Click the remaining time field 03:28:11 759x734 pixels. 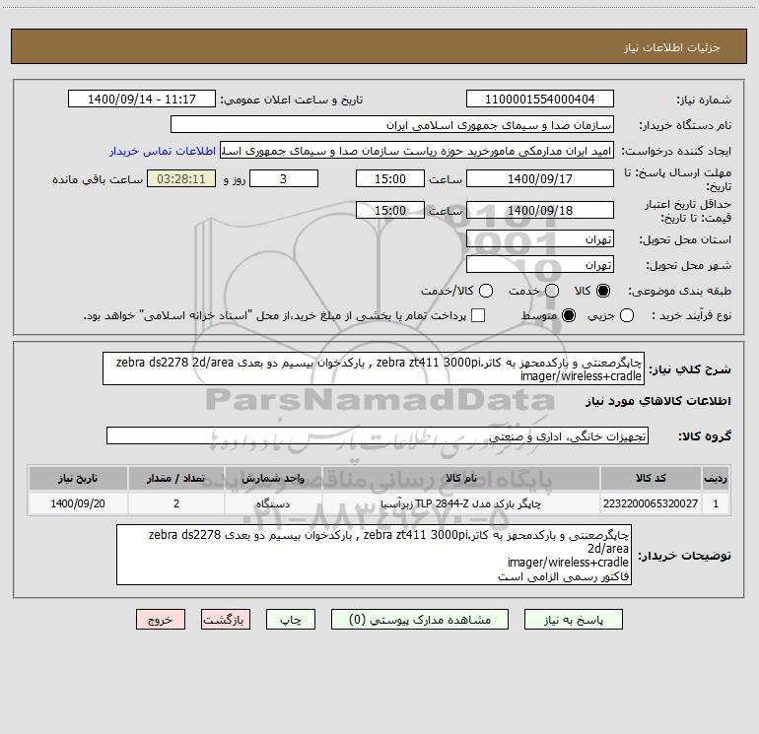coord(181,178)
